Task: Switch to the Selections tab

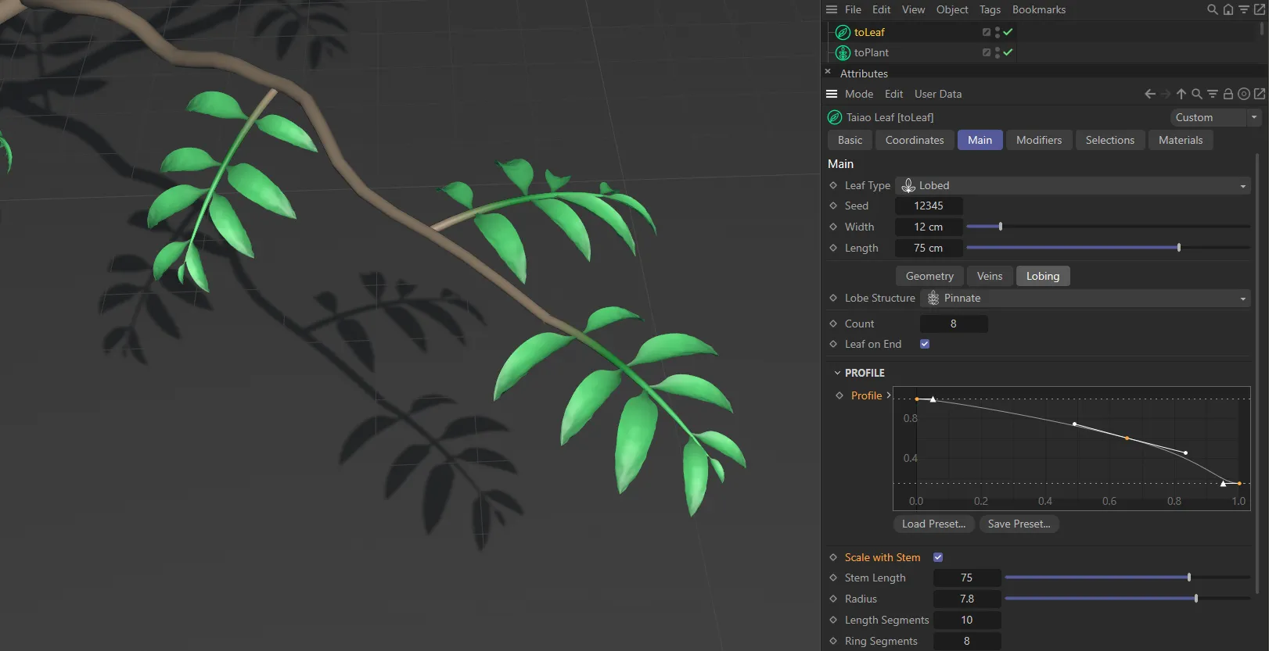Action: pos(1109,140)
